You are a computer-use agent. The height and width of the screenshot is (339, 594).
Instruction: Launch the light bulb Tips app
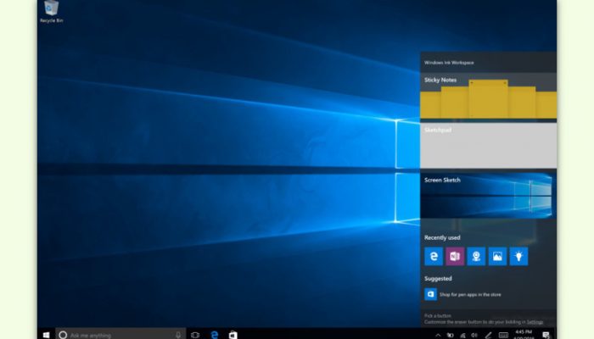(x=518, y=257)
